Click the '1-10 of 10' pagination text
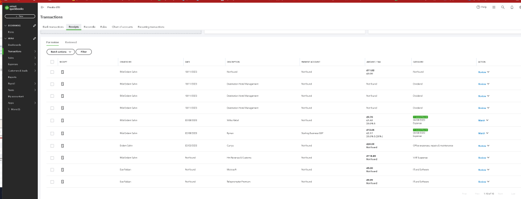521x199 pixels. pyautogui.click(x=489, y=194)
